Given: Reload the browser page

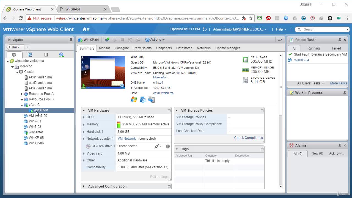Looking at the screenshot, I should [21, 18].
